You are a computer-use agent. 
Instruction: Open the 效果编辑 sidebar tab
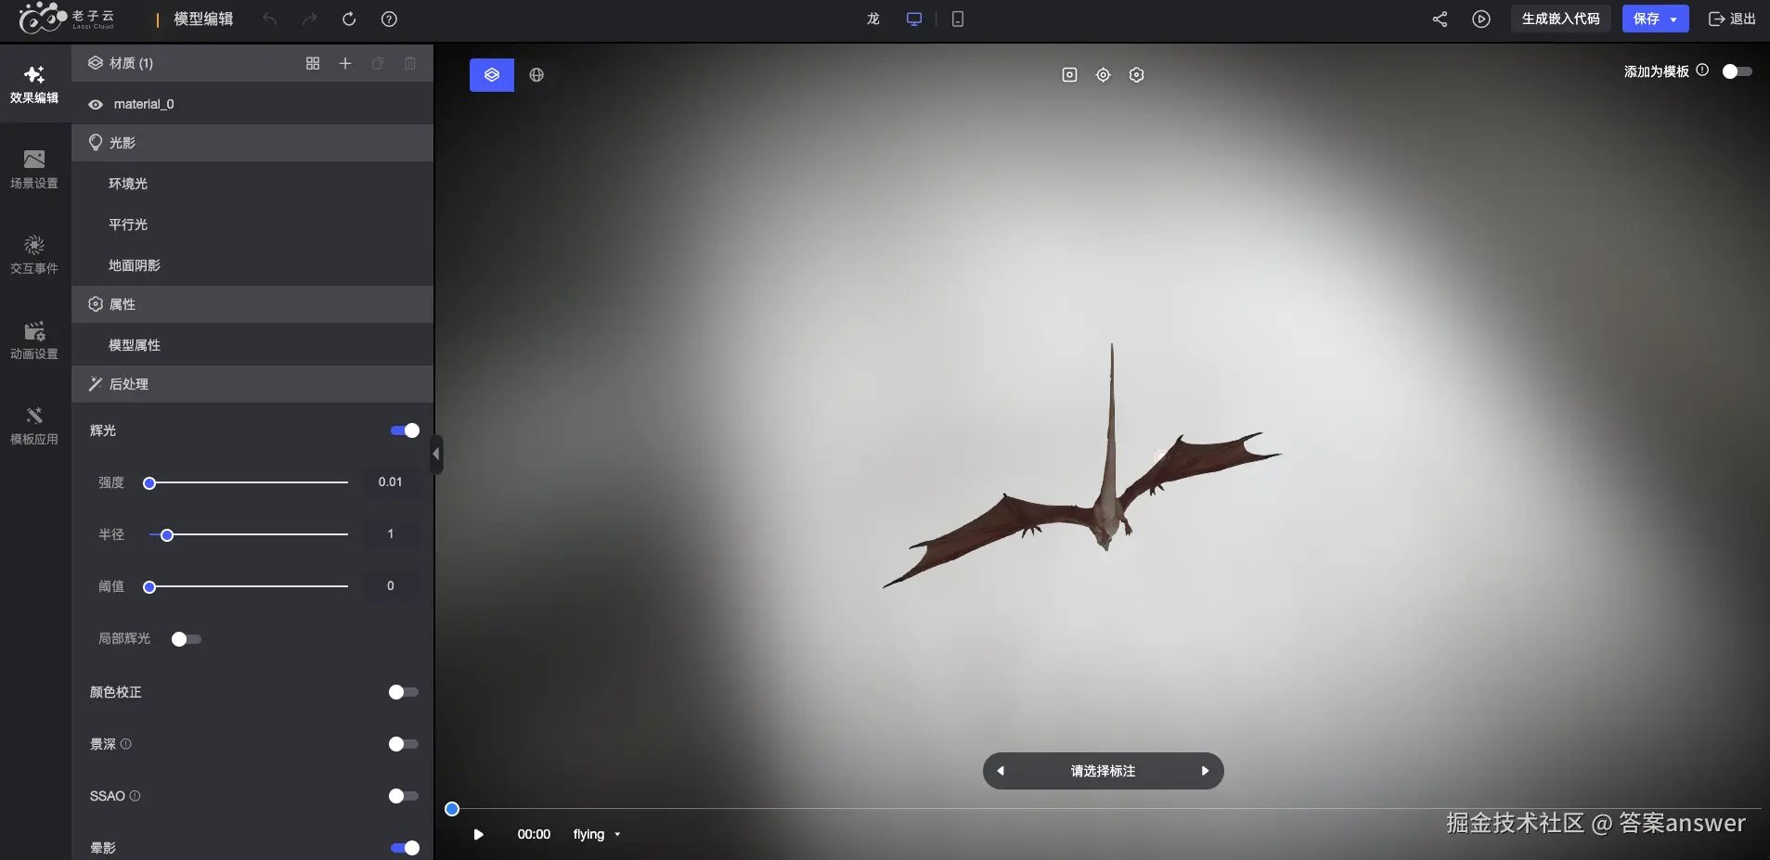[34, 83]
